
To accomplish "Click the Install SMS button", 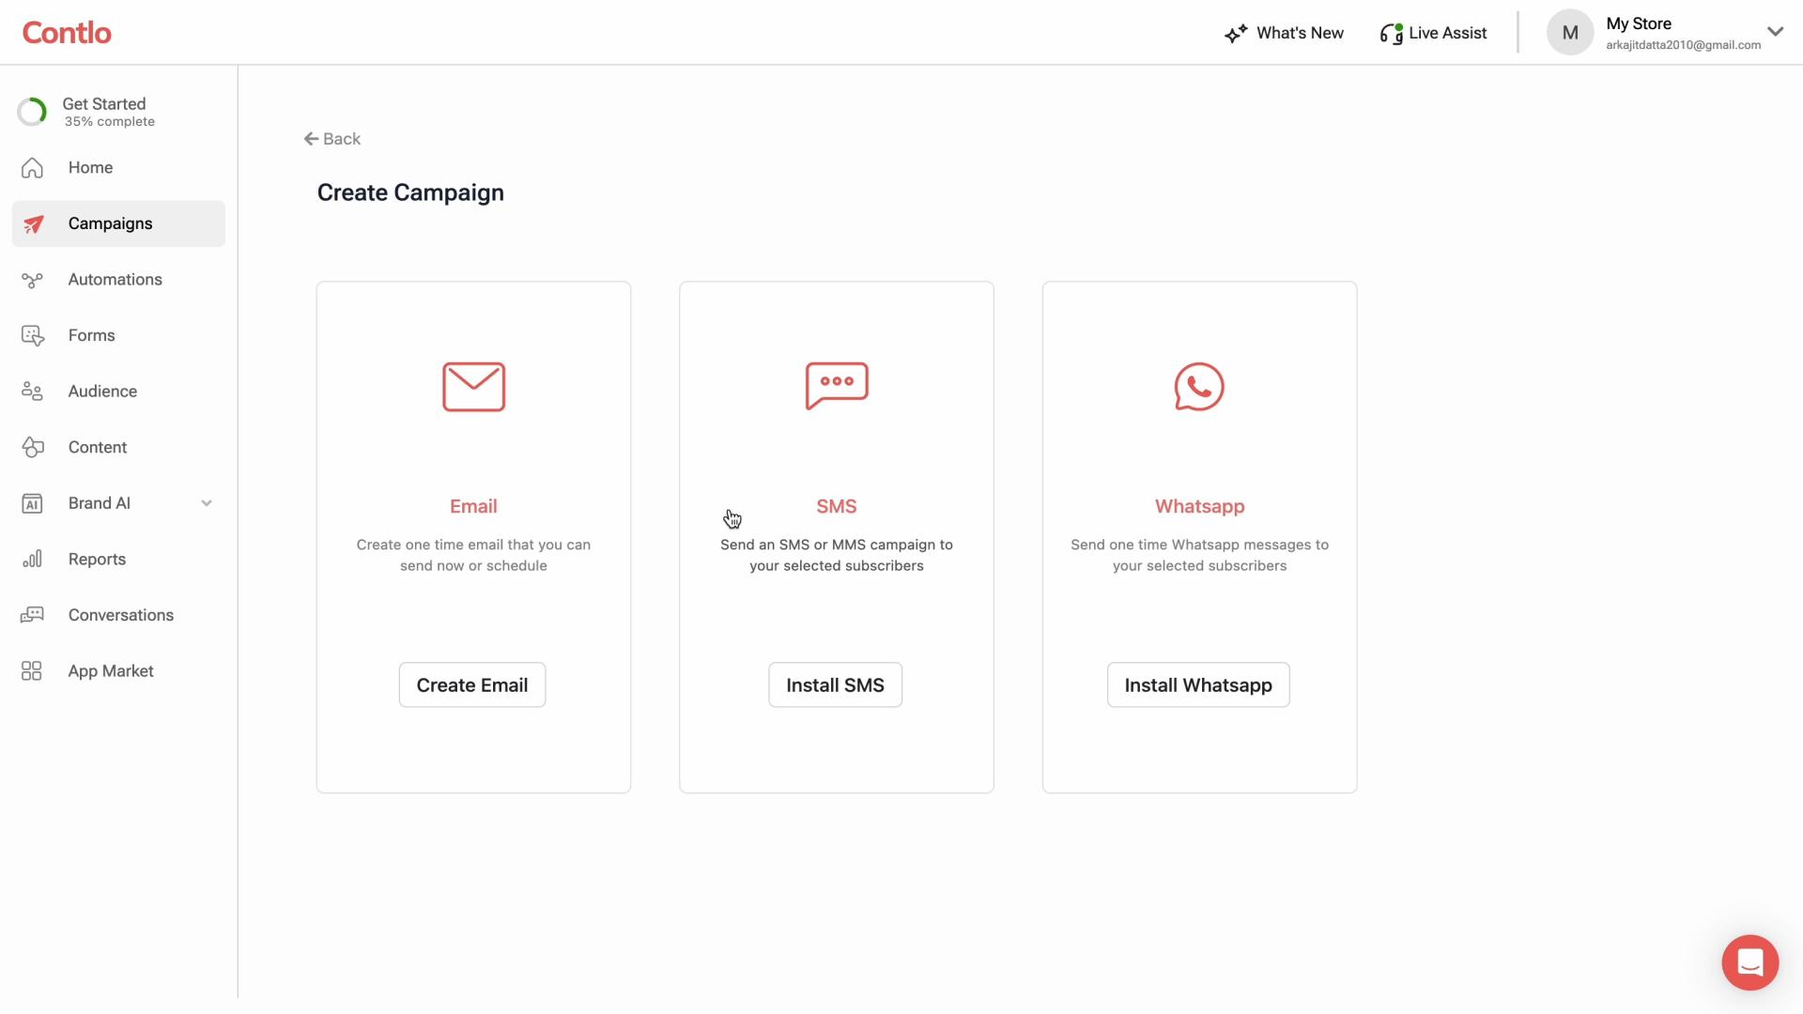I will 836,685.
